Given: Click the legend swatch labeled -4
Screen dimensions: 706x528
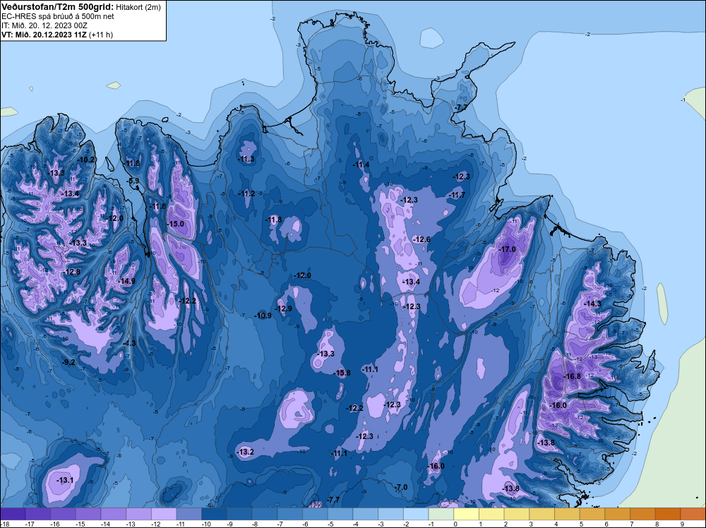Looking at the screenshot, I should [x=366, y=514].
